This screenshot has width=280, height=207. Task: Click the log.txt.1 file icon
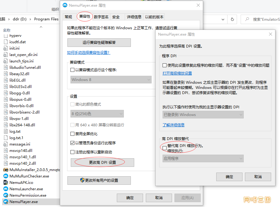click(x=6, y=138)
